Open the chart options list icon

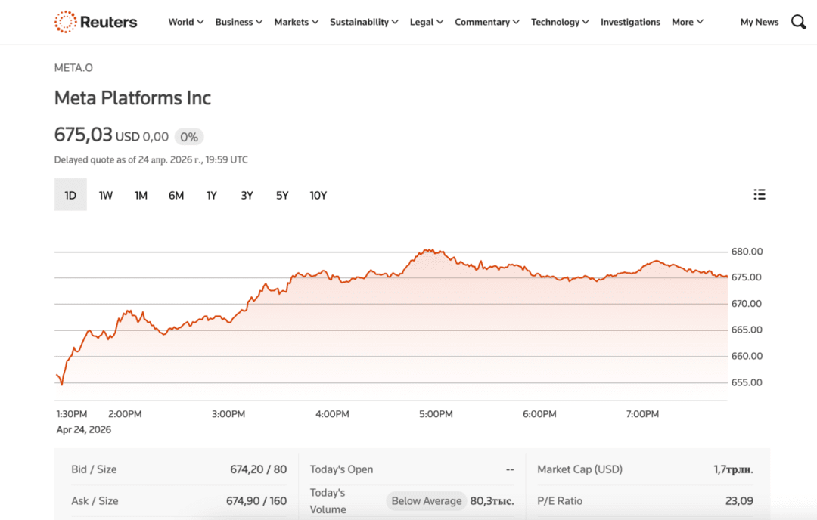(760, 194)
